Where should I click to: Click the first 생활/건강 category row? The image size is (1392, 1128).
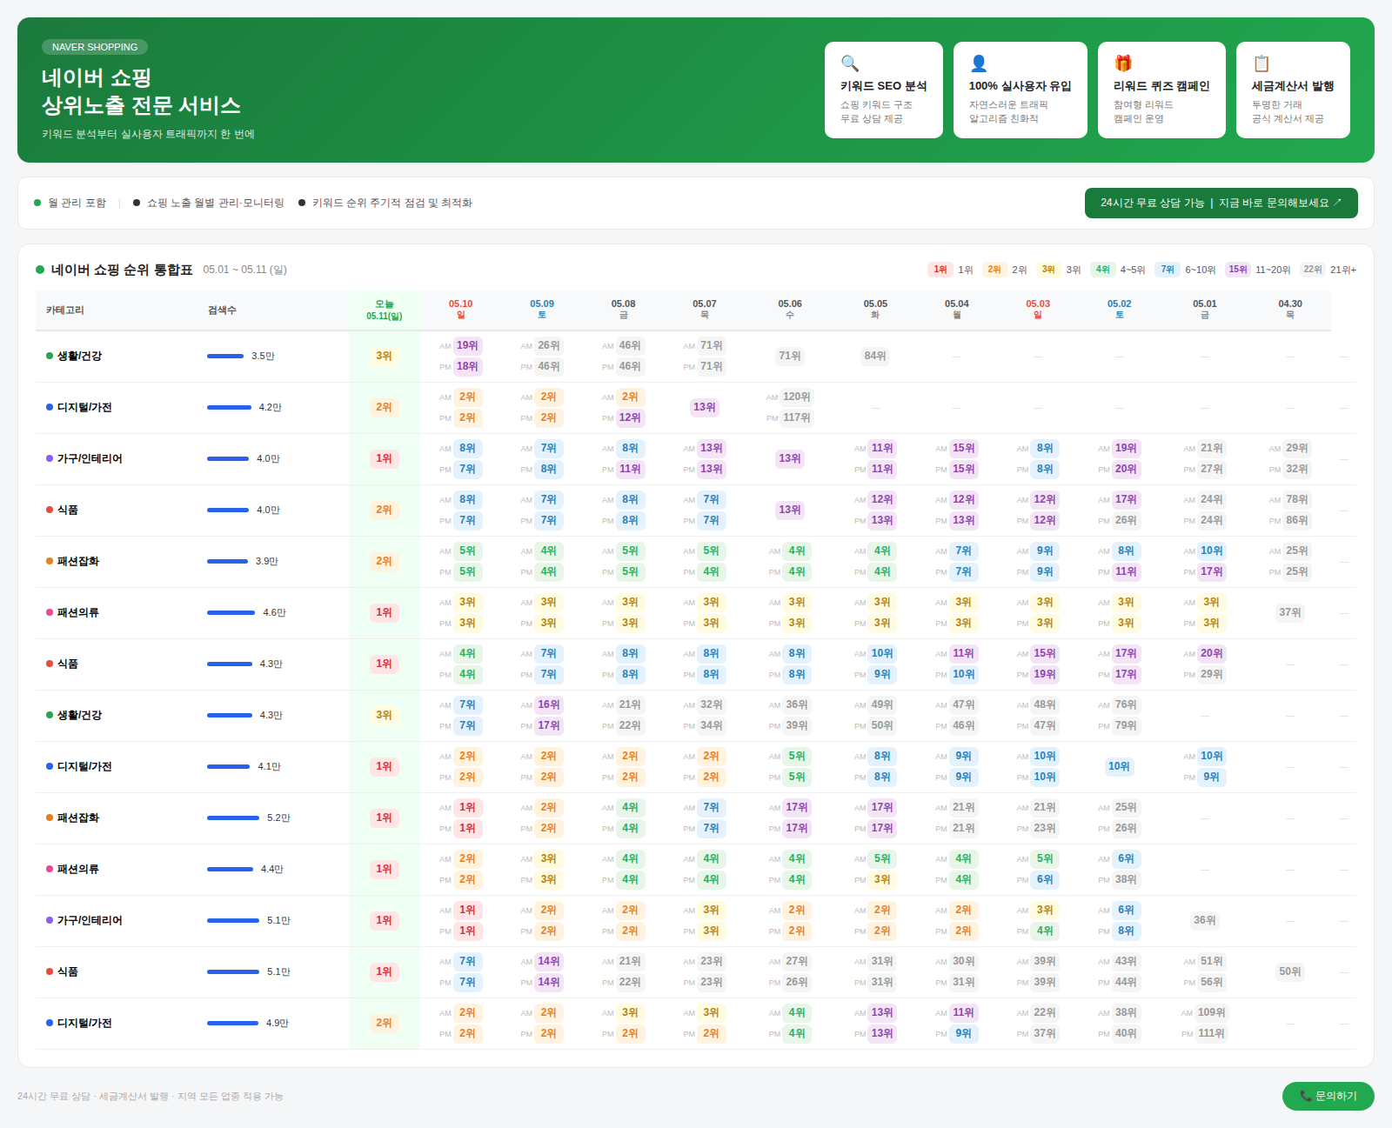click(x=696, y=357)
